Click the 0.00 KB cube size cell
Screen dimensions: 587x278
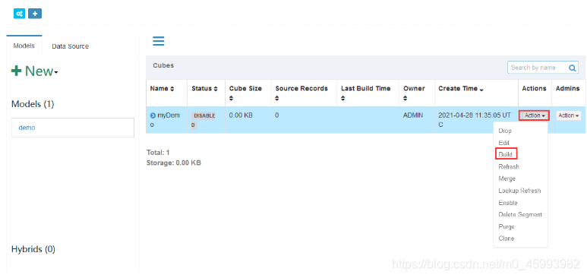click(241, 115)
